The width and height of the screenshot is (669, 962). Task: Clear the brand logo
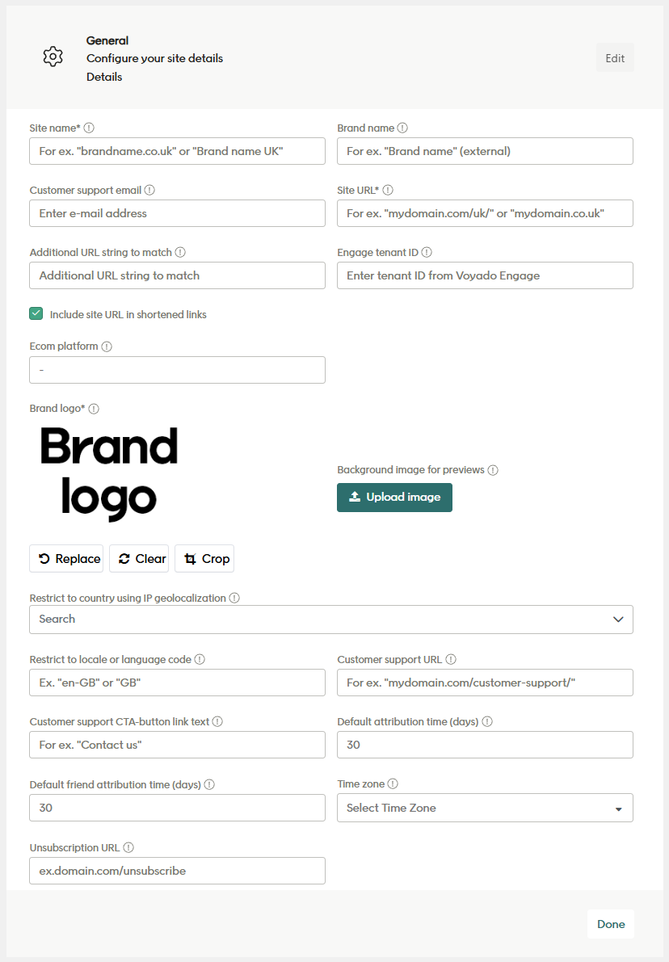pos(139,559)
